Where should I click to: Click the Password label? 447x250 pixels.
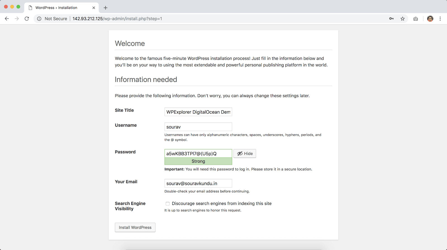click(125, 152)
